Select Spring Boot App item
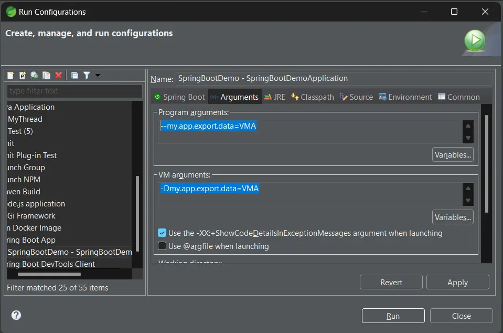 click(31, 240)
